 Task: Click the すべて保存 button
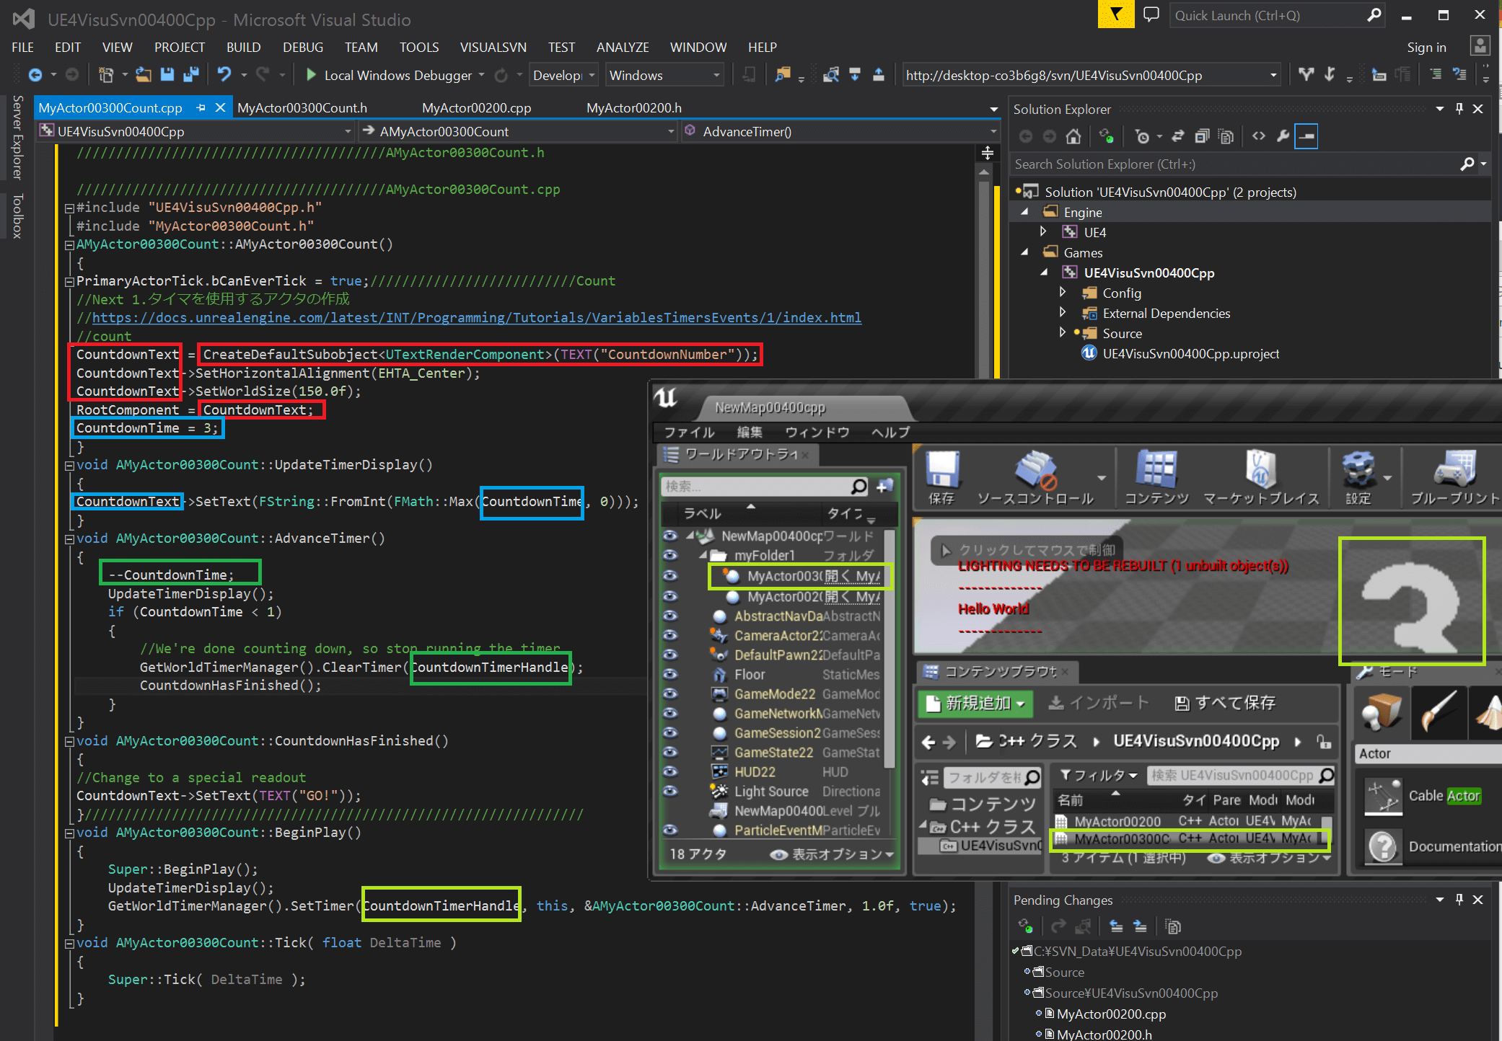click(1226, 703)
